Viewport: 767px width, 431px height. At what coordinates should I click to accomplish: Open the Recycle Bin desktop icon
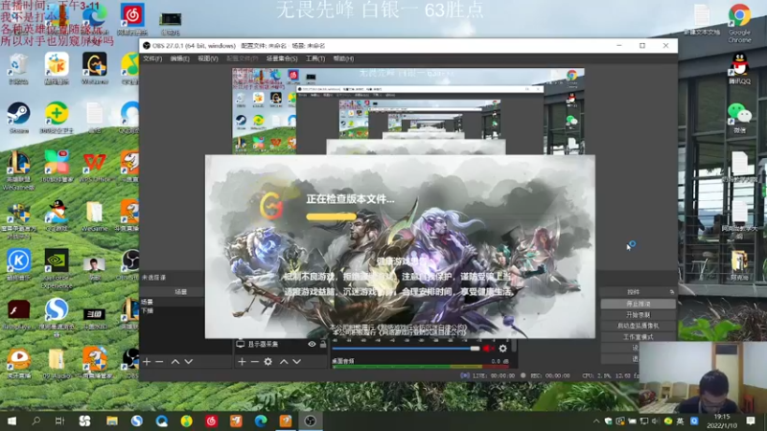click(x=18, y=68)
